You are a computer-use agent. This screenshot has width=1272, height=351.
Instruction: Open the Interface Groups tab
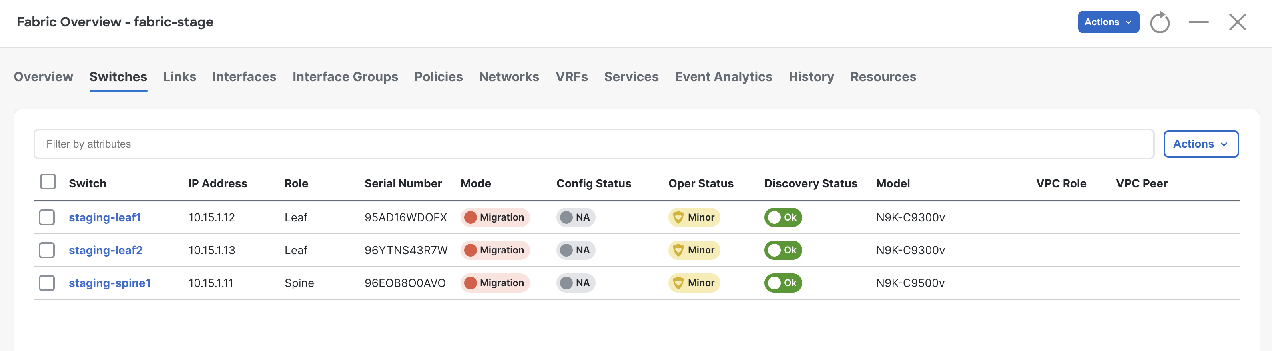pyautogui.click(x=345, y=76)
